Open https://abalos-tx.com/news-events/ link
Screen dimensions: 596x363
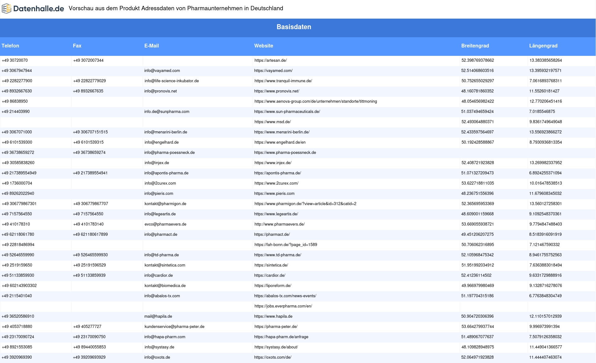(285, 296)
